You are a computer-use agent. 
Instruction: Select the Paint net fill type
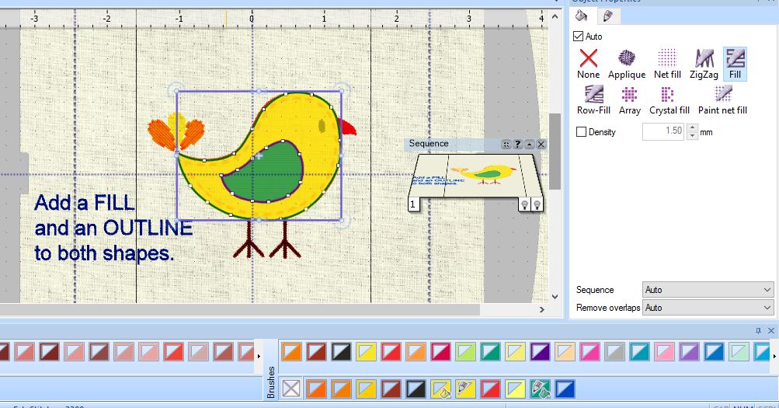722,100
